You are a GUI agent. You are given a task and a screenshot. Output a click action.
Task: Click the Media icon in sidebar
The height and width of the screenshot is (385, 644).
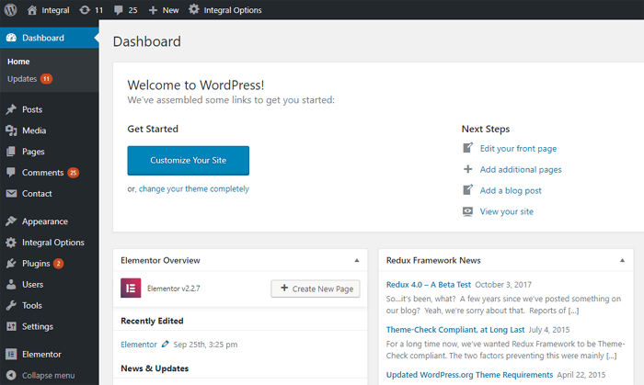11,130
